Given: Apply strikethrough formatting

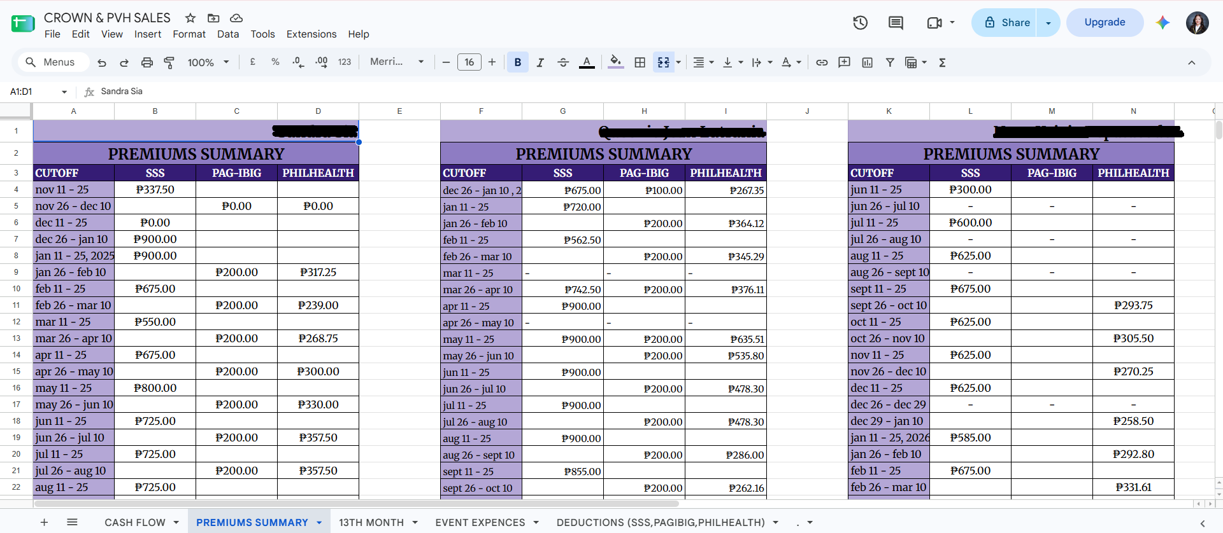Looking at the screenshot, I should (x=563, y=62).
